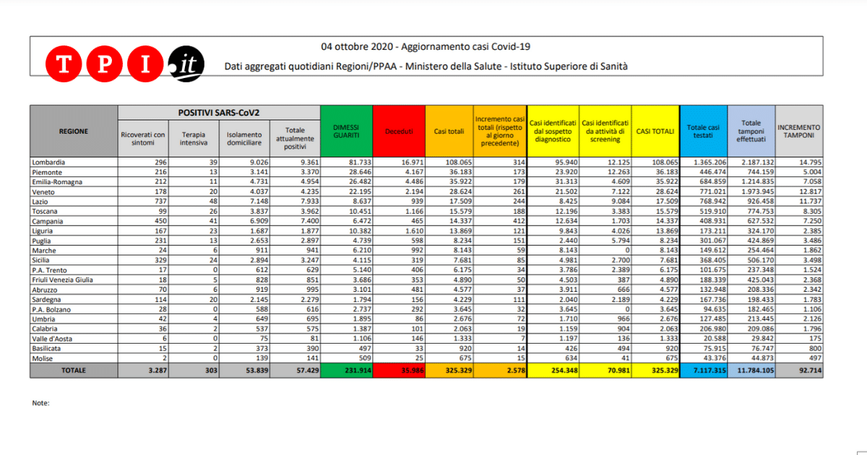Click the black ".it" logo circle
The image size is (867, 455).
pyautogui.click(x=186, y=65)
